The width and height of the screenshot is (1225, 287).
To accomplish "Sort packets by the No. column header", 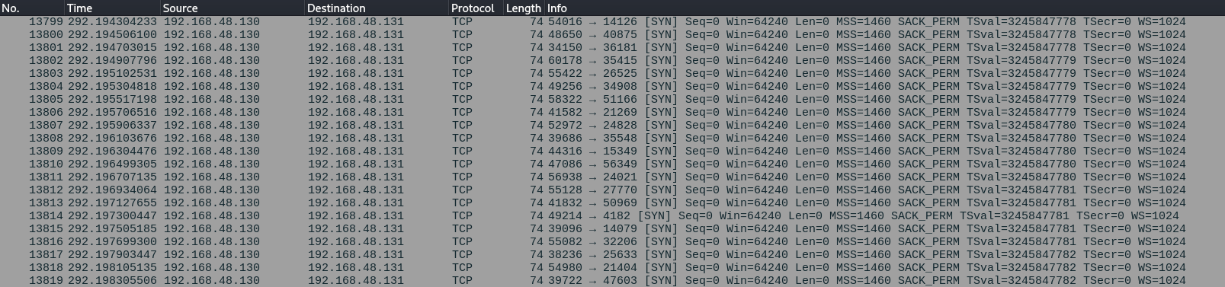I will click(32, 8).
